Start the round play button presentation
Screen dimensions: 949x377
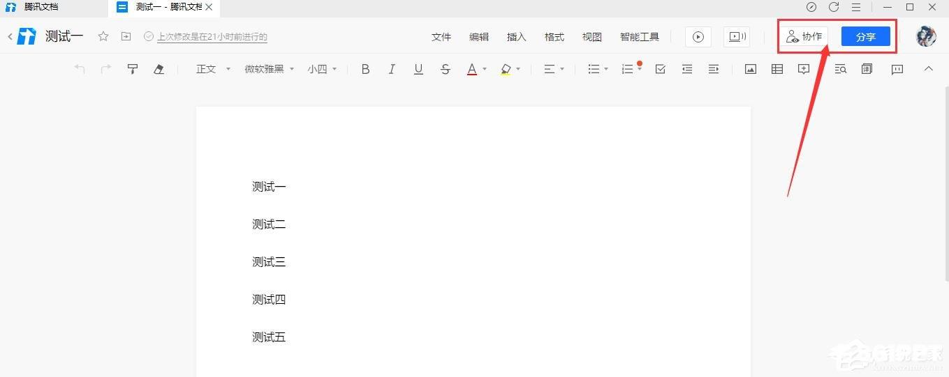tap(698, 37)
